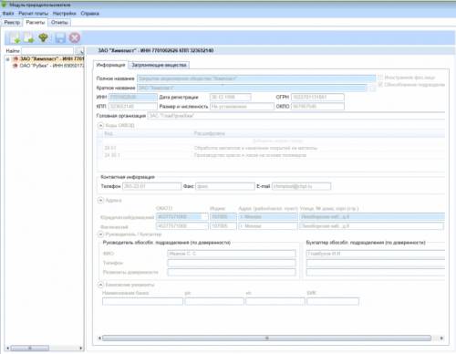Click the Реквизиты доверенности field for Руководитель
Image resolution: width=456 pixels, height=354 pixels.
pyautogui.click(x=232, y=272)
